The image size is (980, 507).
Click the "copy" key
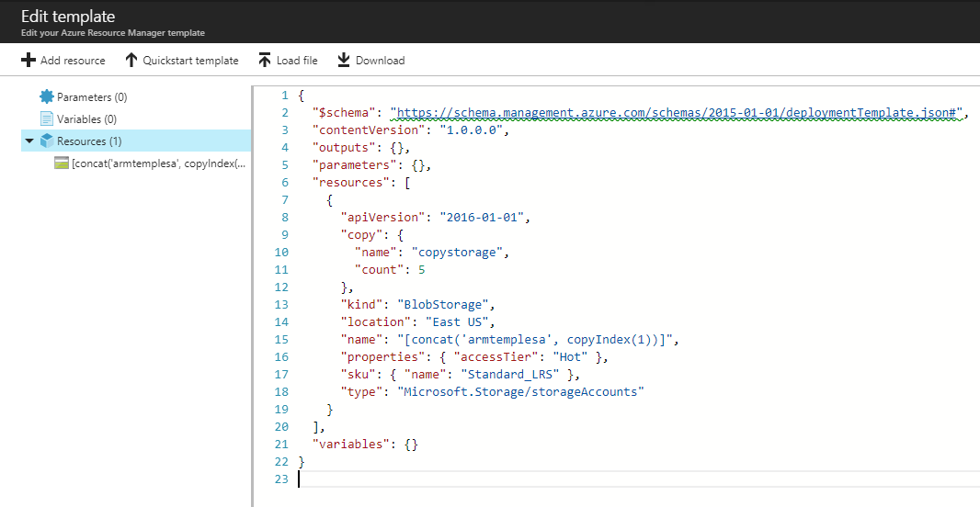pos(362,235)
